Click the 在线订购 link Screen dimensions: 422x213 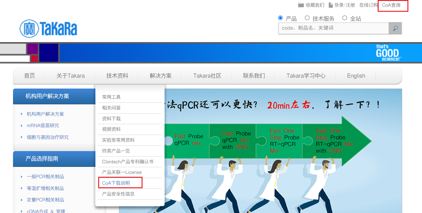pos(368,5)
